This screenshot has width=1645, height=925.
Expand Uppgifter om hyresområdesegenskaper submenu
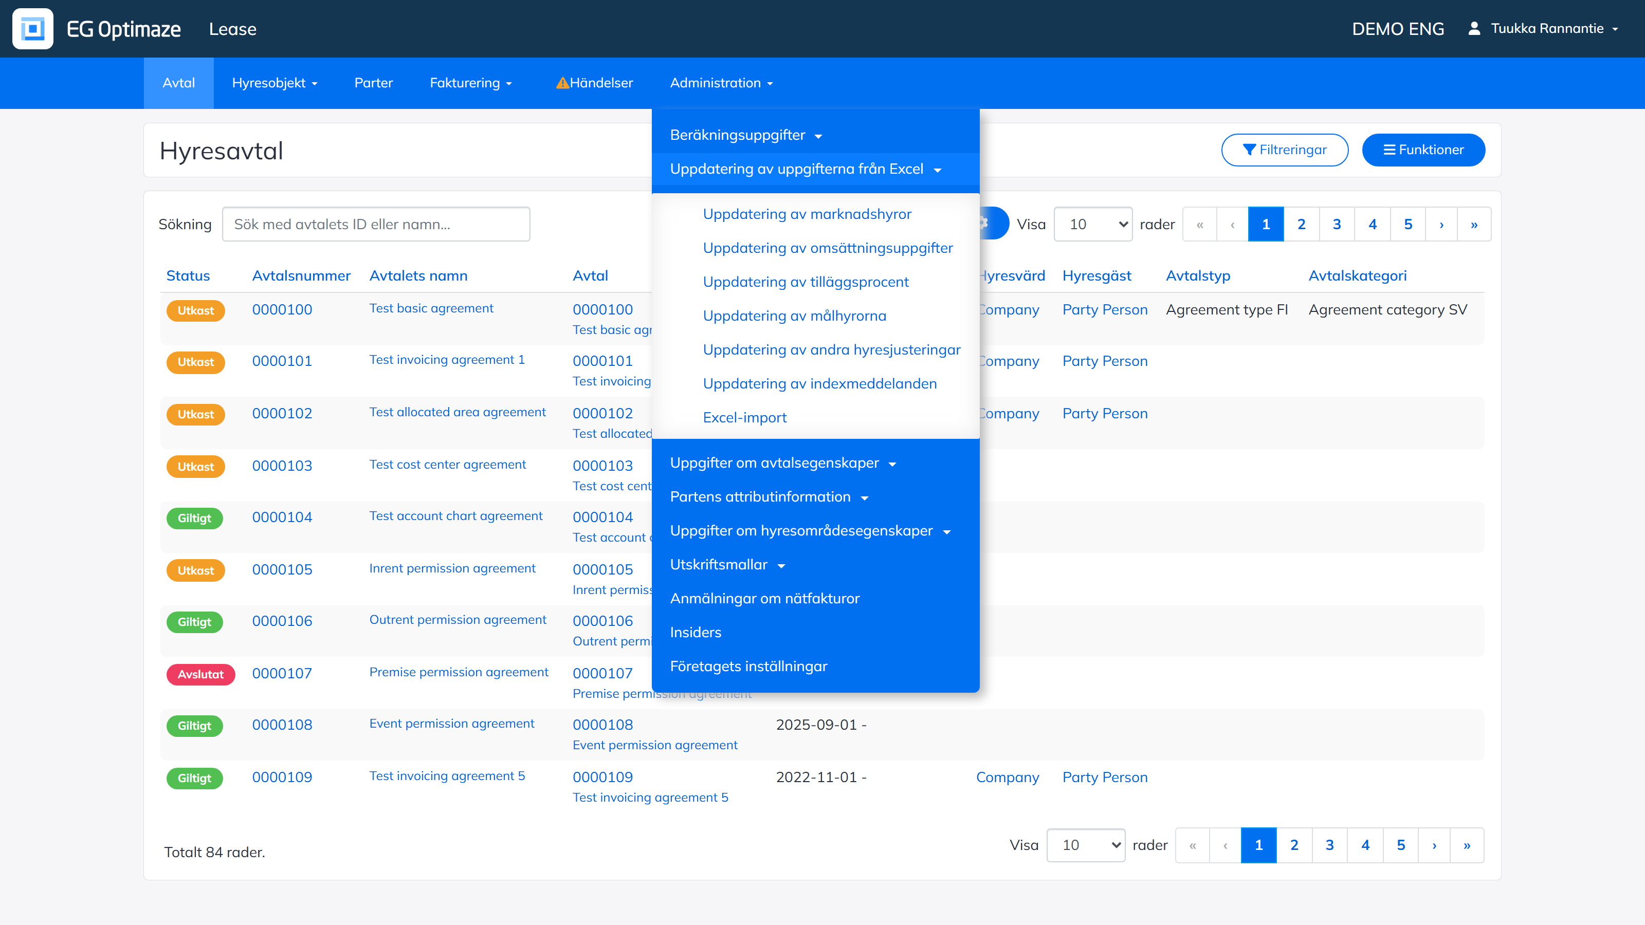[x=810, y=531]
